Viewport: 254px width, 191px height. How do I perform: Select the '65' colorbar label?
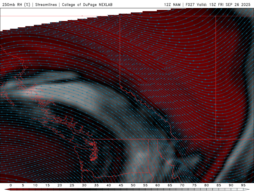(x=170, y=185)
